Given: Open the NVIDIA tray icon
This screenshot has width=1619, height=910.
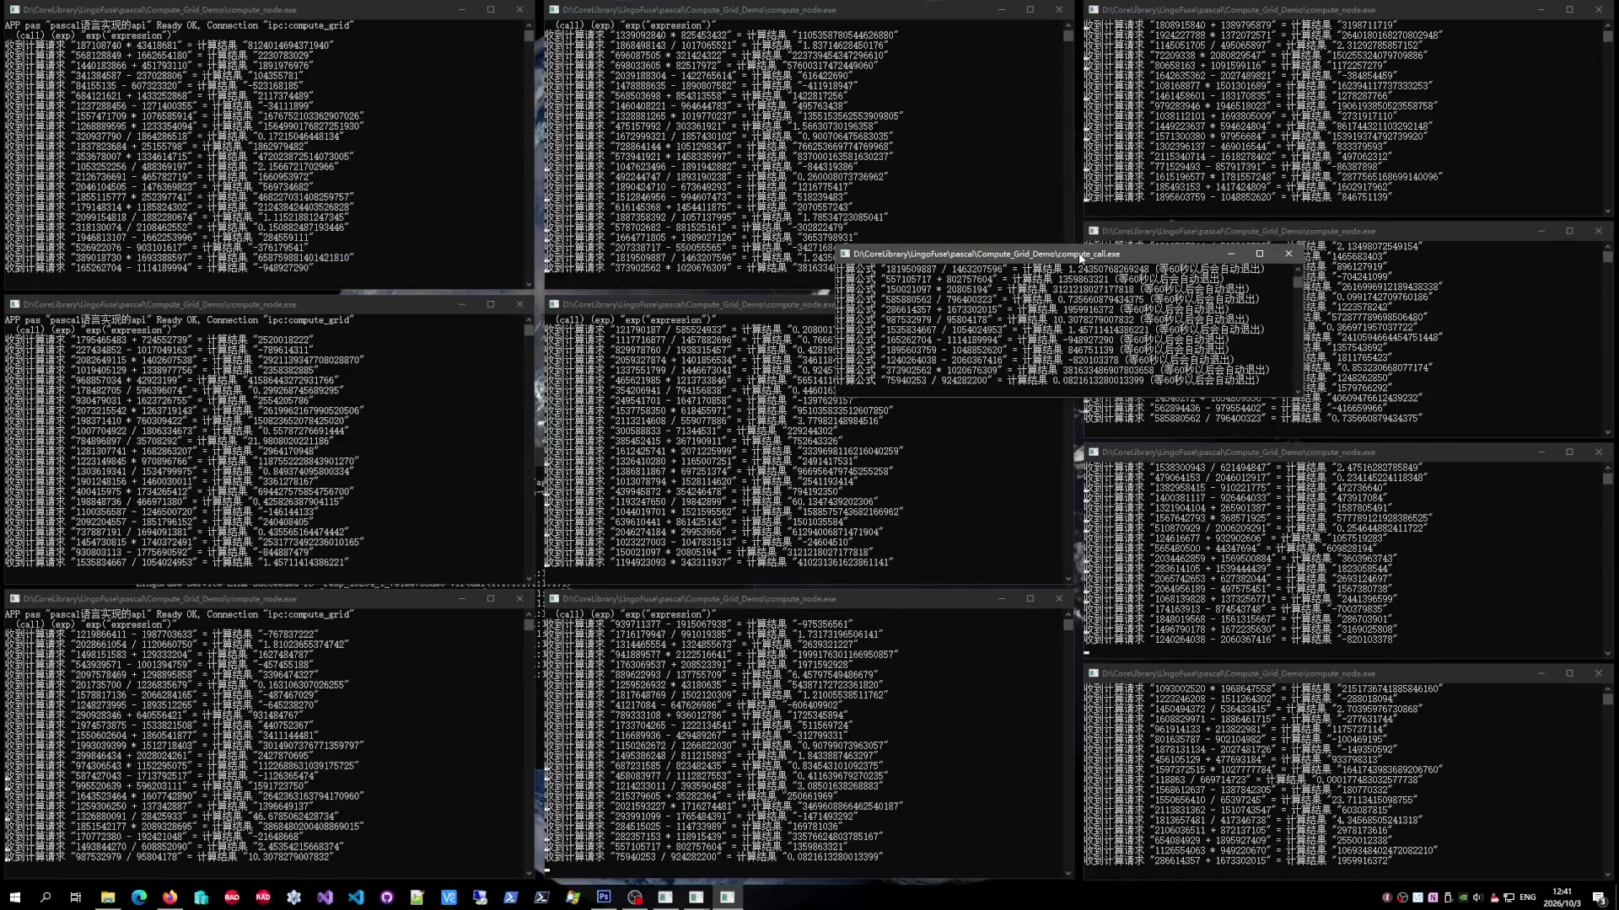Looking at the screenshot, I should [x=1463, y=897].
